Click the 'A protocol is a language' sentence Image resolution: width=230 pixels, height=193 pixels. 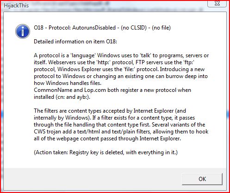121,55
